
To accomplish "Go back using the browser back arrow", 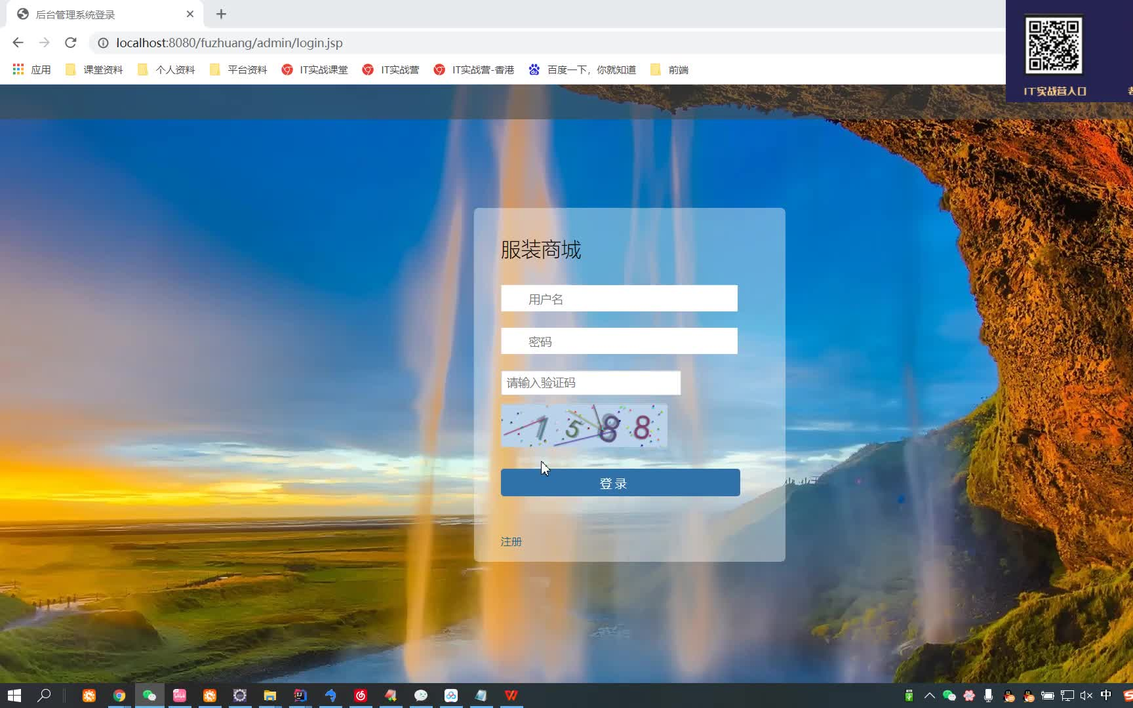I will coord(18,43).
